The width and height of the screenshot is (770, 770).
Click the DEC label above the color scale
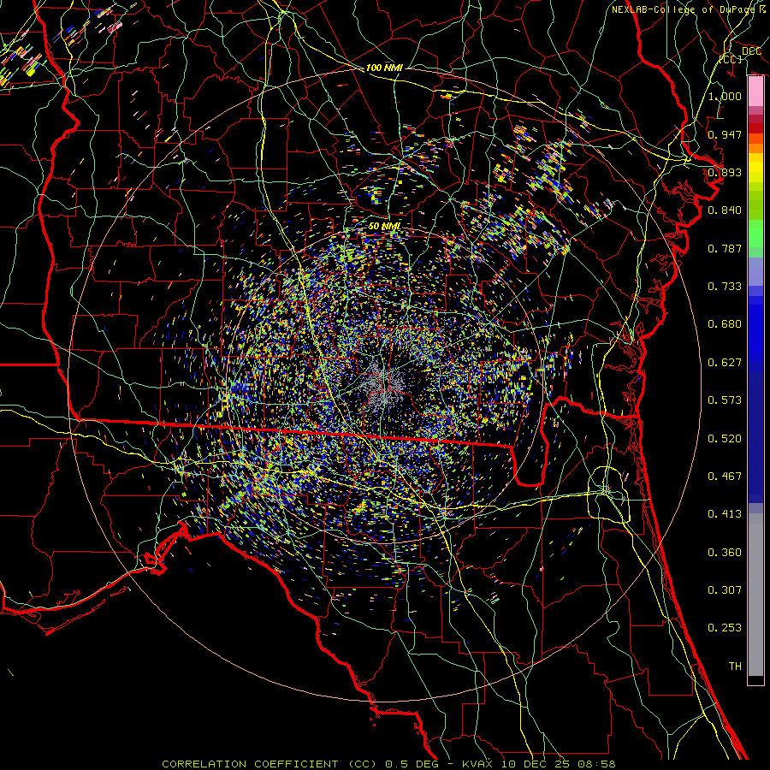point(751,50)
